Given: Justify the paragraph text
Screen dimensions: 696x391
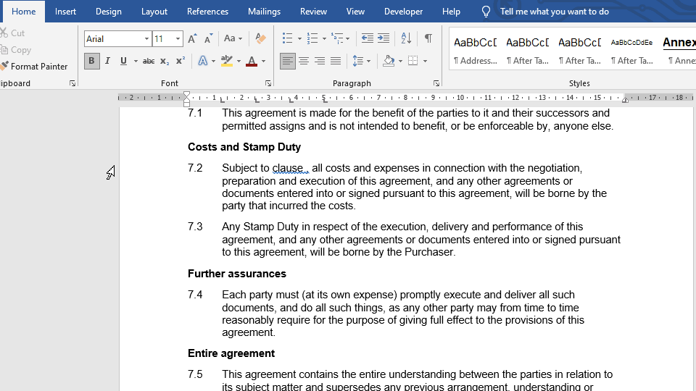Looking at the screenshot, I should (x=336, y=61).
